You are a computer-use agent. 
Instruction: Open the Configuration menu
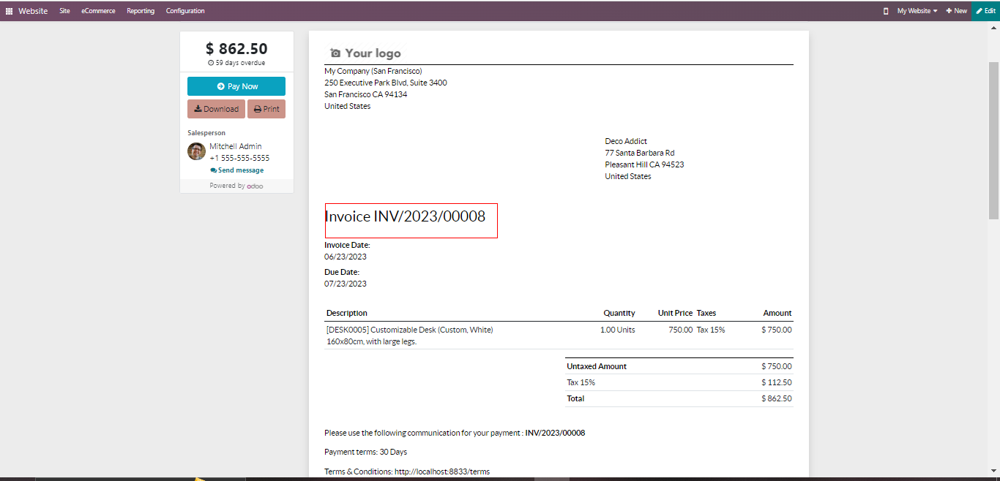(185, 11)
